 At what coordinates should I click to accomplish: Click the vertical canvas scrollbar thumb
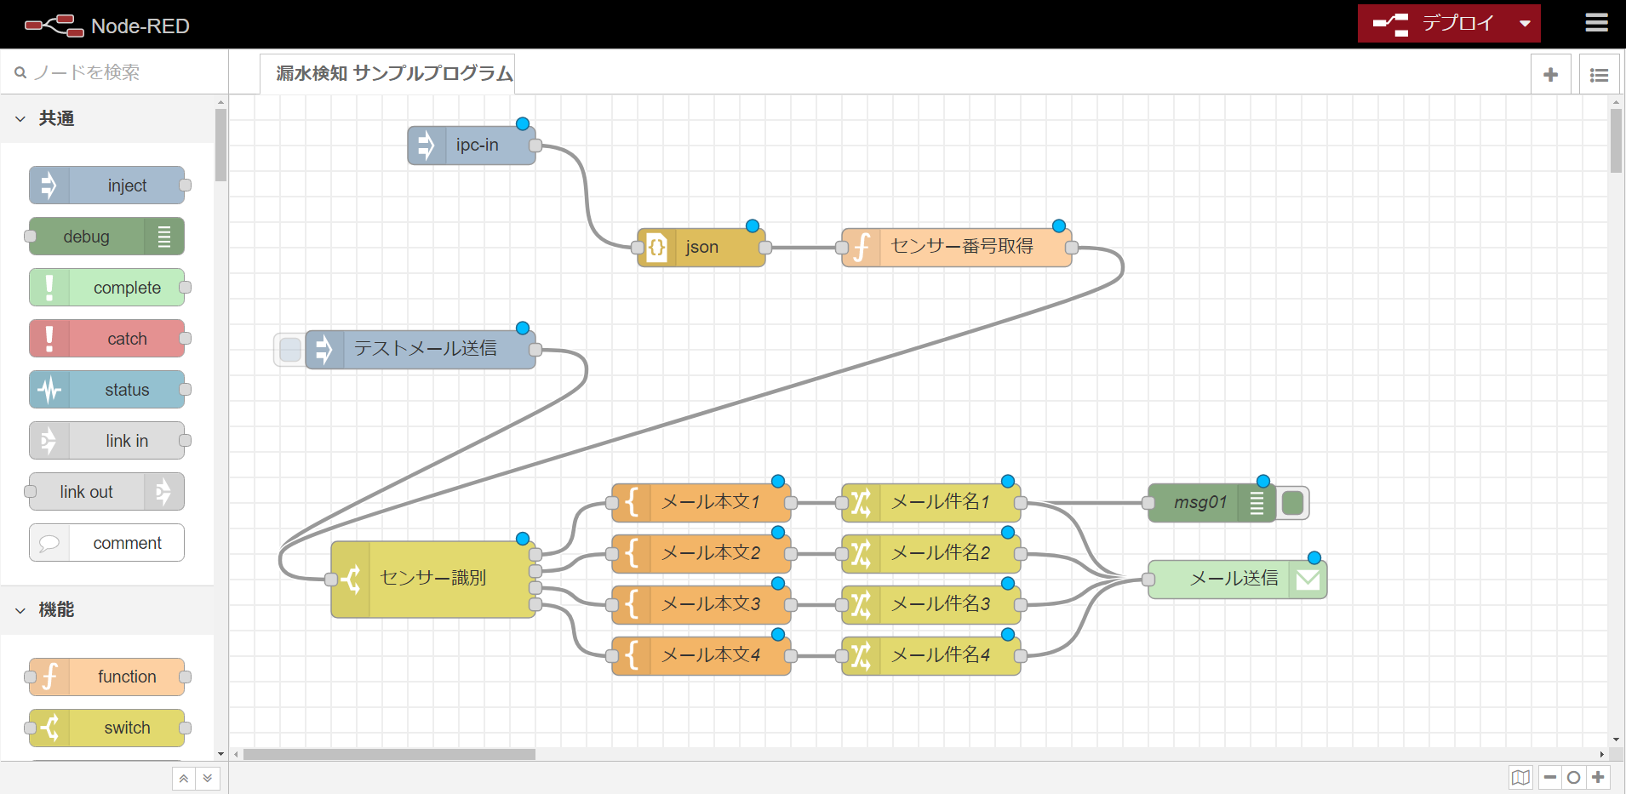(1616, 141)
